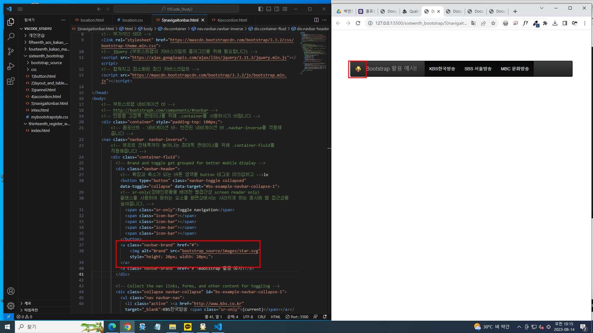Switch to the location.css tab
593x333 pixels.
pos(132,20)
